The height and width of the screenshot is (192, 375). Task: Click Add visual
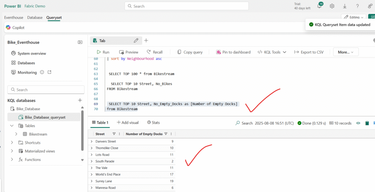pos(127,123)
